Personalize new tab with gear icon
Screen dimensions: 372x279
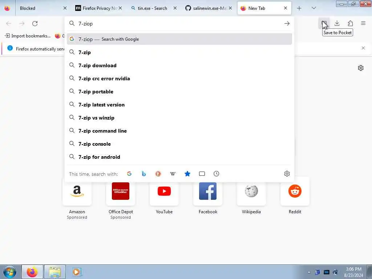(x=361, y=68)
